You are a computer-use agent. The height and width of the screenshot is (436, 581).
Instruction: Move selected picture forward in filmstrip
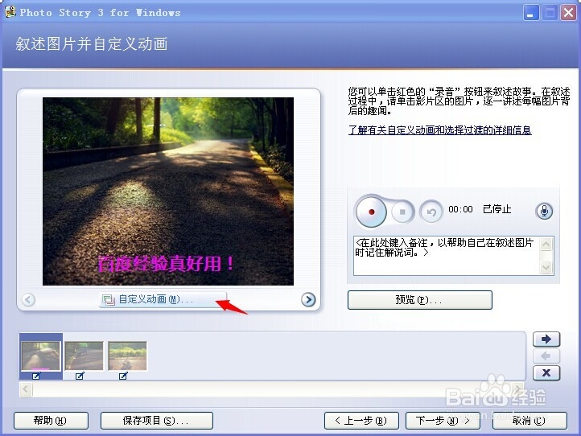point(546,339)
